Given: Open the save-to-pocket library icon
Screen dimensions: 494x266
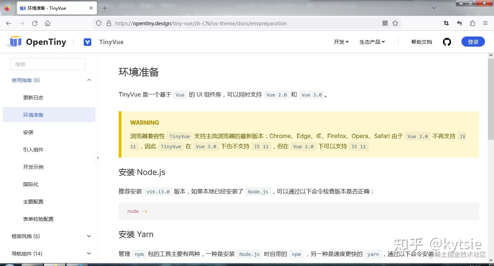Looking at the screenshot, I should click(472, 23).
